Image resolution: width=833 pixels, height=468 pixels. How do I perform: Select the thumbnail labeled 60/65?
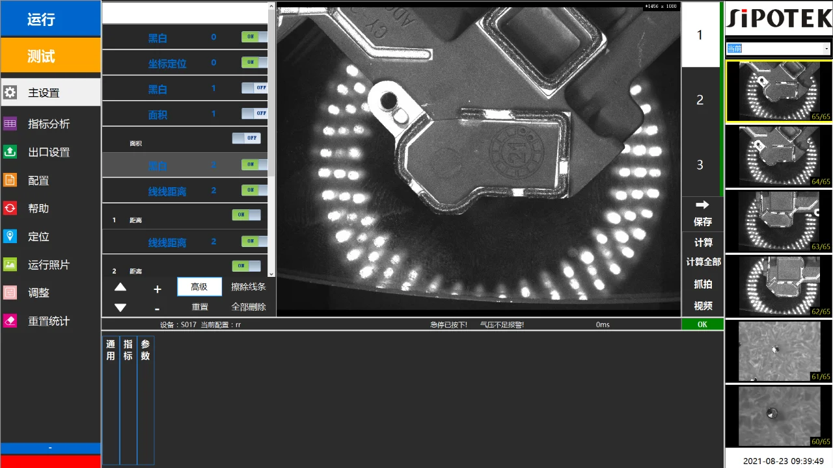click(x=779, y=416)
